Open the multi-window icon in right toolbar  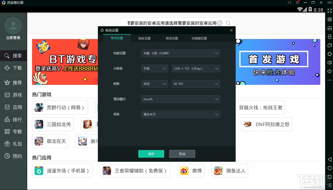tap(330, 45)
